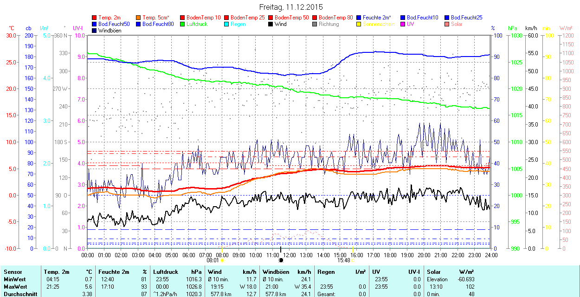Click the Luftdruck column header in table

(166, 272)
